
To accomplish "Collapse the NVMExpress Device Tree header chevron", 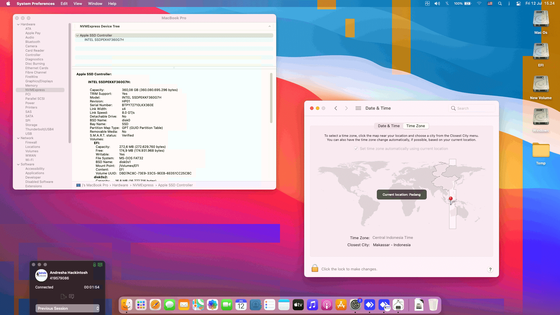I will [x=269, y=27].
